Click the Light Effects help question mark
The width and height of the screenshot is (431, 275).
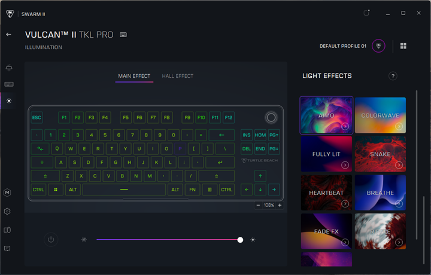(x=393, y=76)
